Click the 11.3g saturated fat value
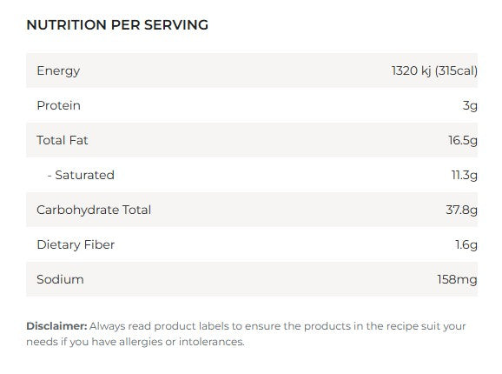This screenshot has height=374, width=502. 465,176
